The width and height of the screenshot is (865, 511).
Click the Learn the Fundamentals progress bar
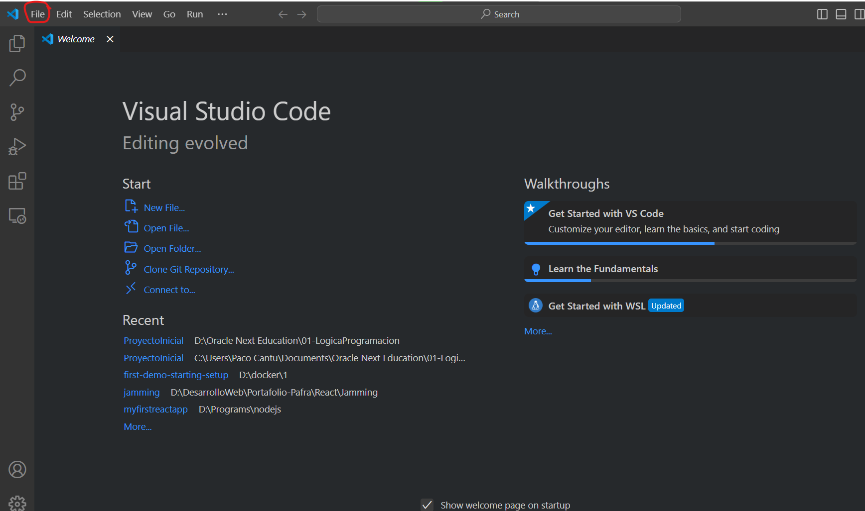[690, 281]
